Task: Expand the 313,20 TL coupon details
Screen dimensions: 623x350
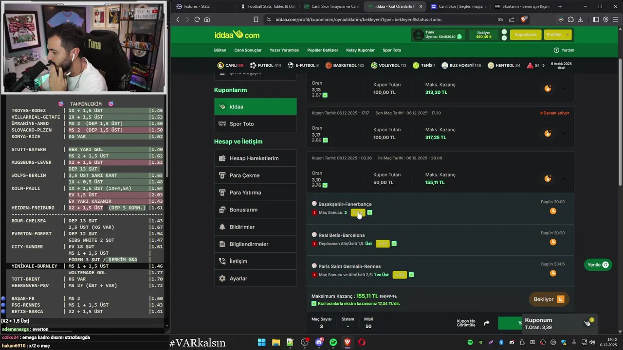Action: 564,88
